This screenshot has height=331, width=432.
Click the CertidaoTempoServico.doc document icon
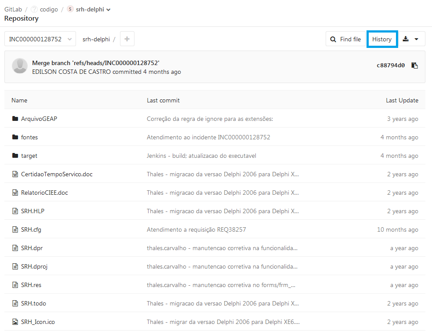(x=15, y=174)
